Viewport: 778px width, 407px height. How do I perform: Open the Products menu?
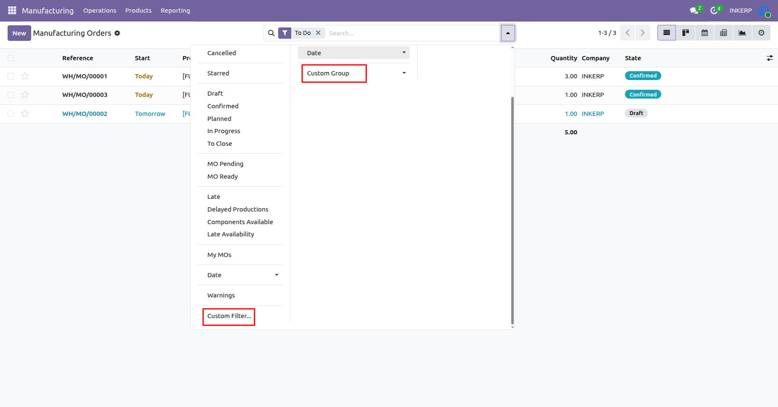[138, 11]
